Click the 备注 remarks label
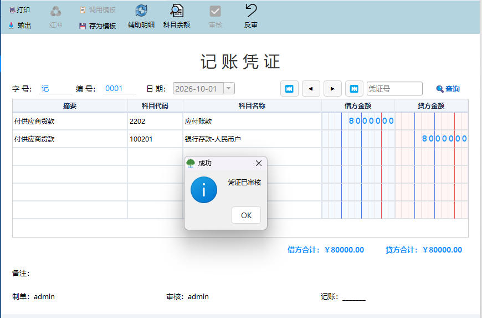Image resolution: width=482 pixels, height=318 pixels. 21,274
